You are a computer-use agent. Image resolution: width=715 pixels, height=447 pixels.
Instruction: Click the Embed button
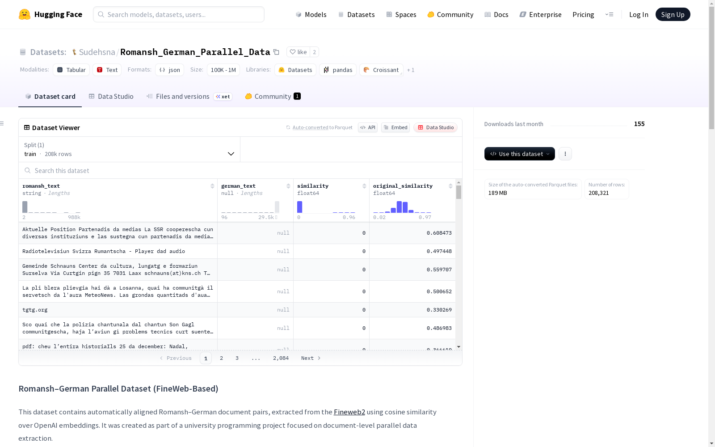click(x=395, y=127)
